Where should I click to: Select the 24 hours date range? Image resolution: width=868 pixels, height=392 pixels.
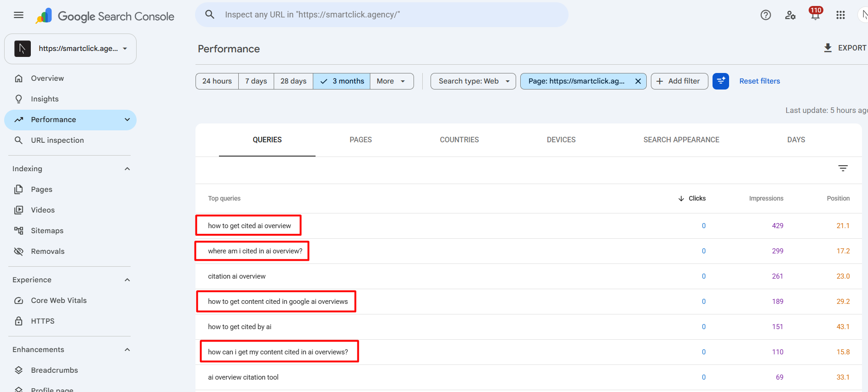point(217,81)
